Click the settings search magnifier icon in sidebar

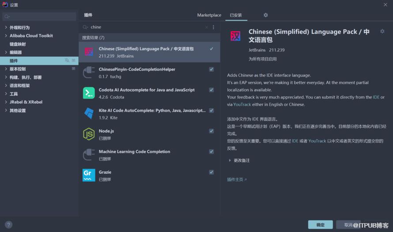[x=7, y=16]
